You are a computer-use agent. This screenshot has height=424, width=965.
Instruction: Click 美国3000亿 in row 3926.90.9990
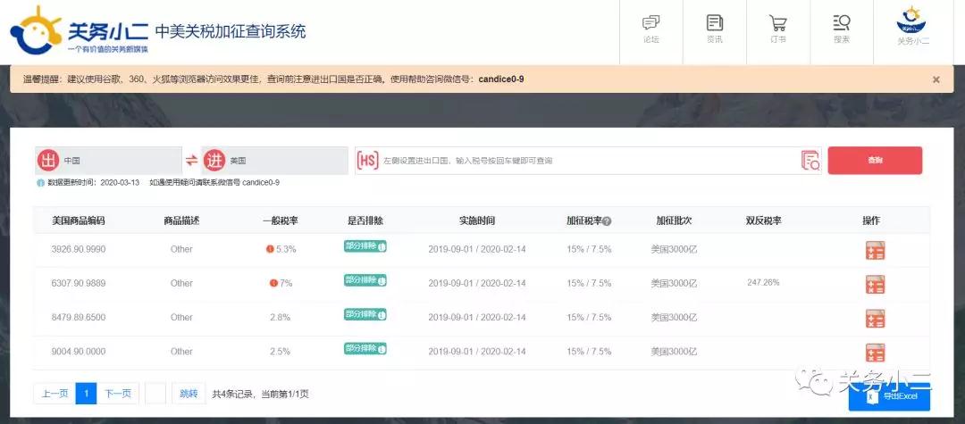[x=674, y=249]
